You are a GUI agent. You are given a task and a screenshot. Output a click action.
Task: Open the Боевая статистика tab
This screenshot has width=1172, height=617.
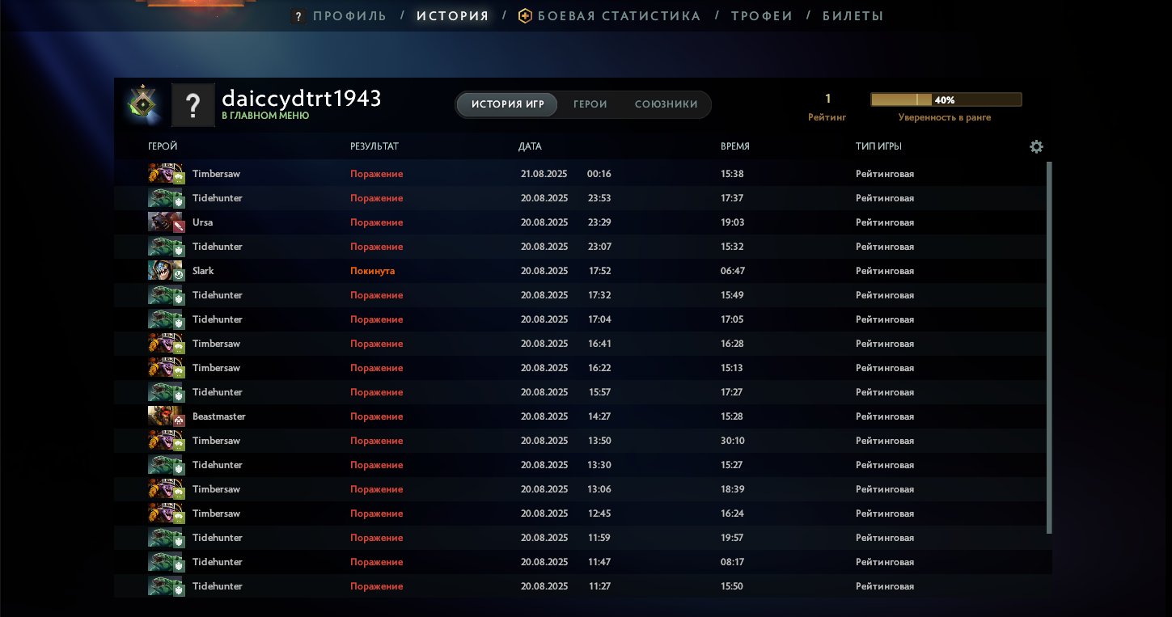coord(619,16)
